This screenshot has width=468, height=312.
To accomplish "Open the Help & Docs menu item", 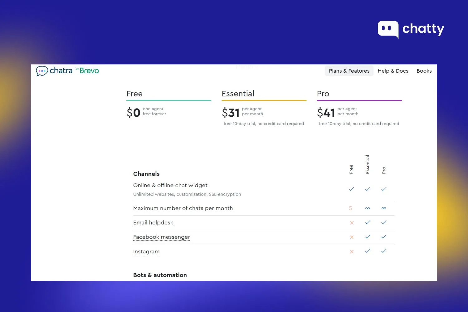I will click(393, 71).
